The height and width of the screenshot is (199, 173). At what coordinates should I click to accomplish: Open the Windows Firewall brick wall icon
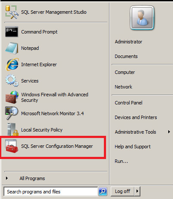12,97
